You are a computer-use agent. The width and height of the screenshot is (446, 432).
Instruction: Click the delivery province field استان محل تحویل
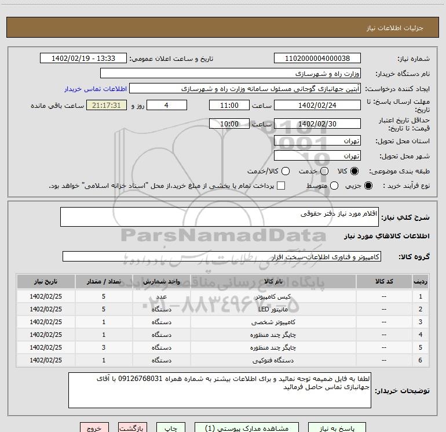(x=317, y=141)
